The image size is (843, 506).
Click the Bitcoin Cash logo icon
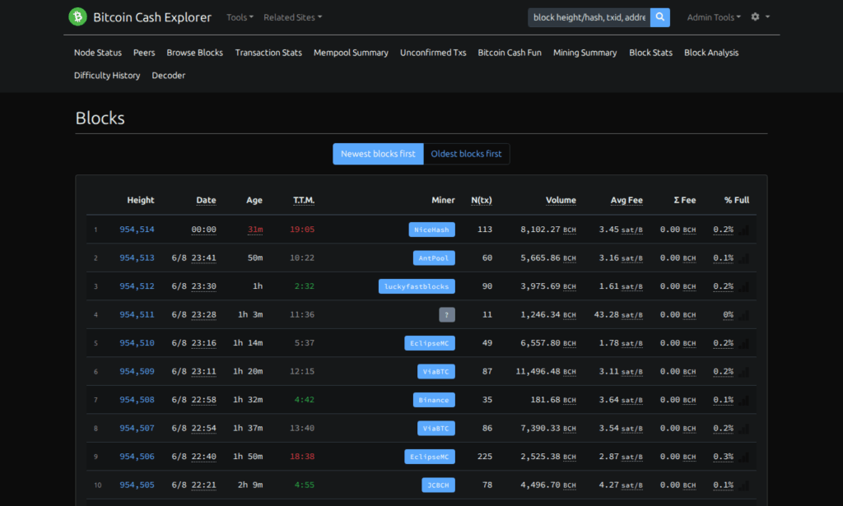77,16
